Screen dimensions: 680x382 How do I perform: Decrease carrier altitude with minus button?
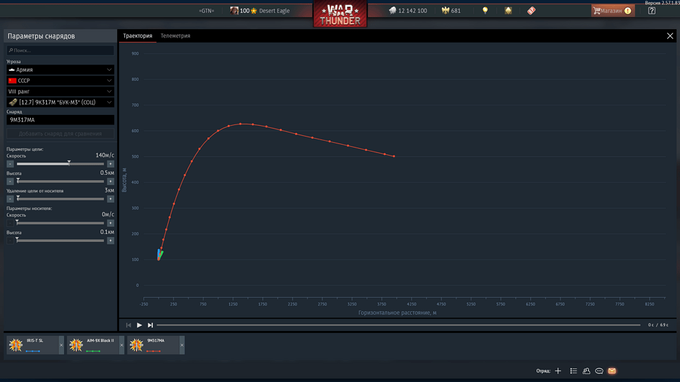pyautogui.click(x=10, y=241)
